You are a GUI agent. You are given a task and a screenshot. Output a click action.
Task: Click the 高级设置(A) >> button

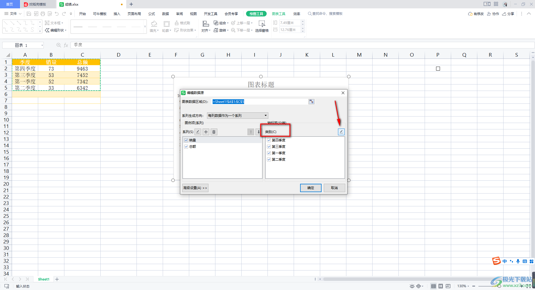195,188
